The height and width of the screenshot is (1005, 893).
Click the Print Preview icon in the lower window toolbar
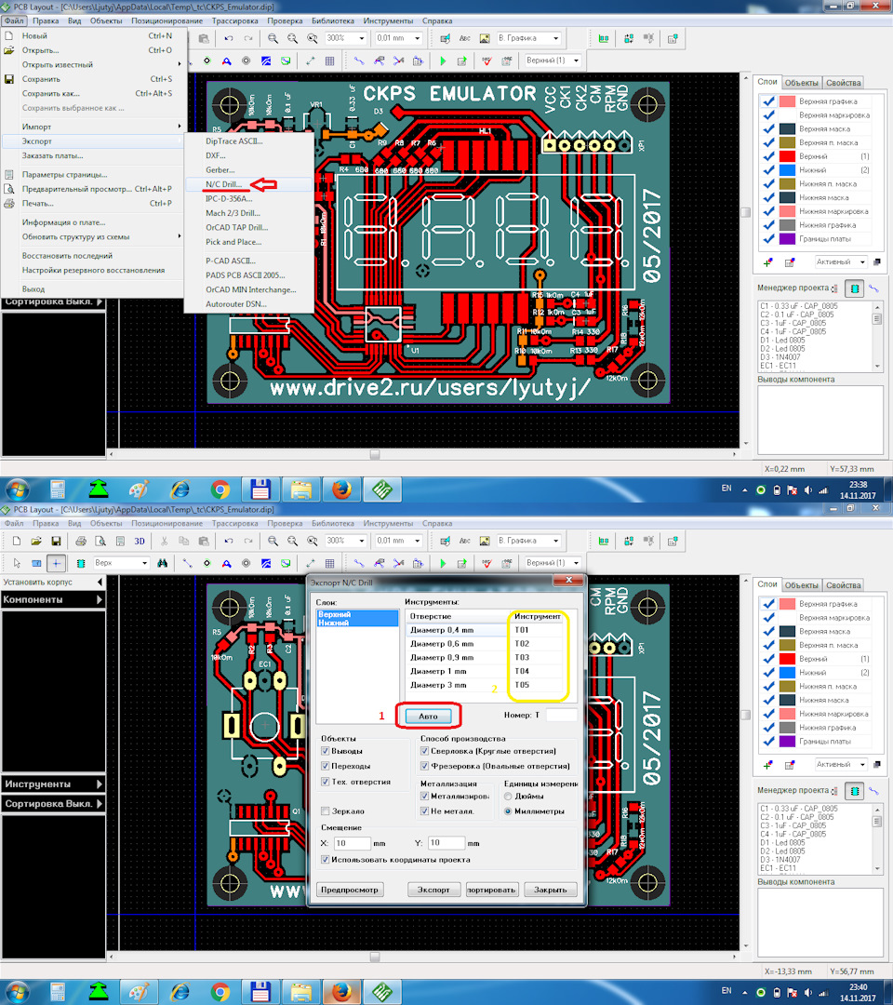[x=100, y=541]
